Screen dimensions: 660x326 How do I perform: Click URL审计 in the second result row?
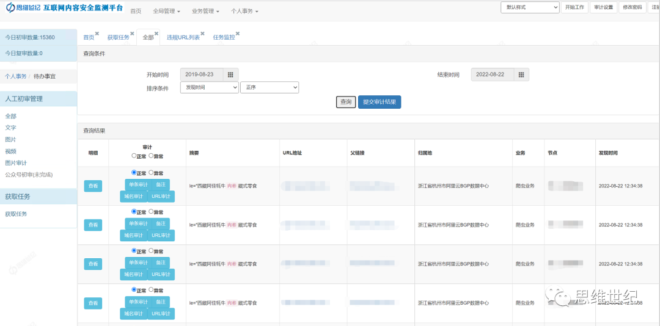(161, 236)
